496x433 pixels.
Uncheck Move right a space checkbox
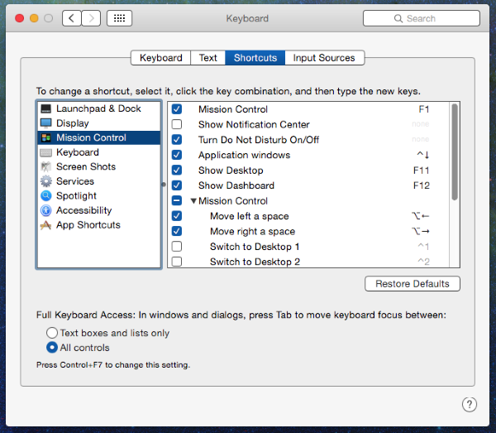pyautogui.click(x=177, y=231)
